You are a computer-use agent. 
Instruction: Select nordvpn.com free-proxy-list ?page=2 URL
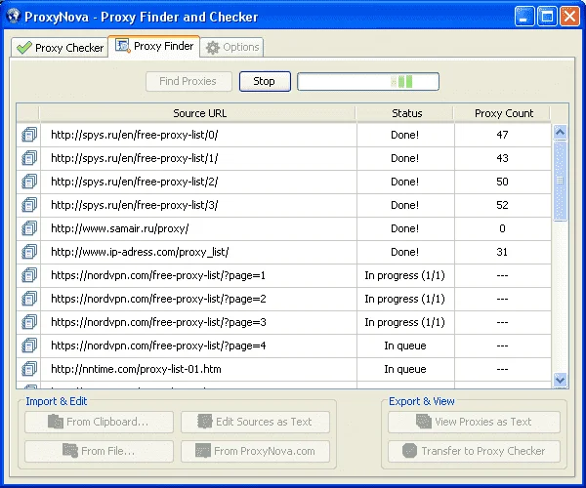tap(158, 299)
